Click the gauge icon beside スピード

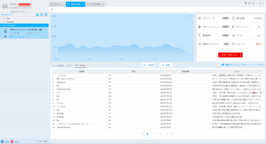click(233, 44)
